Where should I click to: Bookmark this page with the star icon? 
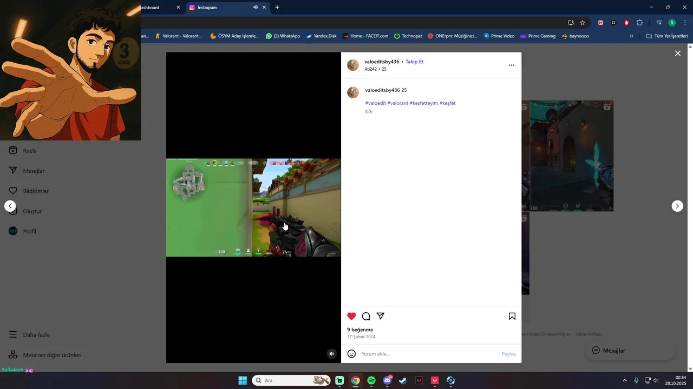(x=583, y=23)
